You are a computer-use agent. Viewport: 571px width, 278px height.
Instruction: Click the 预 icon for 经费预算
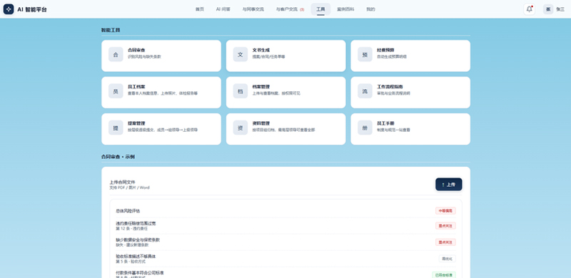click(365, 55)
